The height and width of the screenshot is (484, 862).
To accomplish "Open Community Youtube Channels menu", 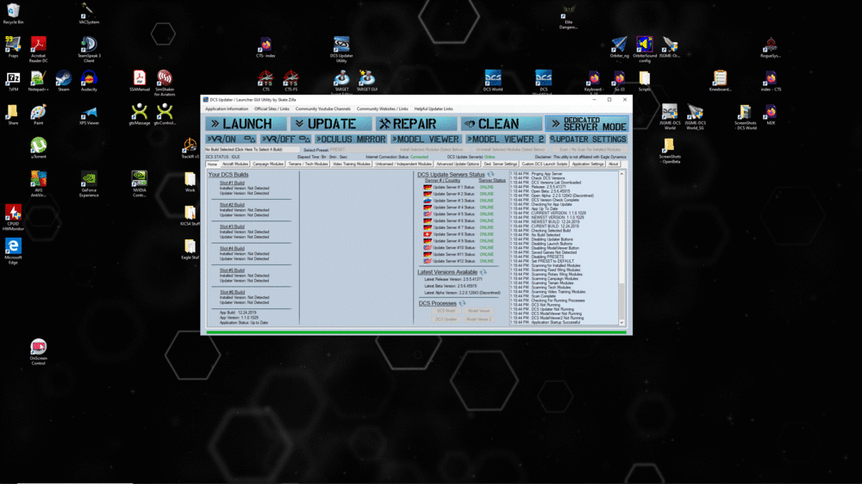I will pos(322,109).
